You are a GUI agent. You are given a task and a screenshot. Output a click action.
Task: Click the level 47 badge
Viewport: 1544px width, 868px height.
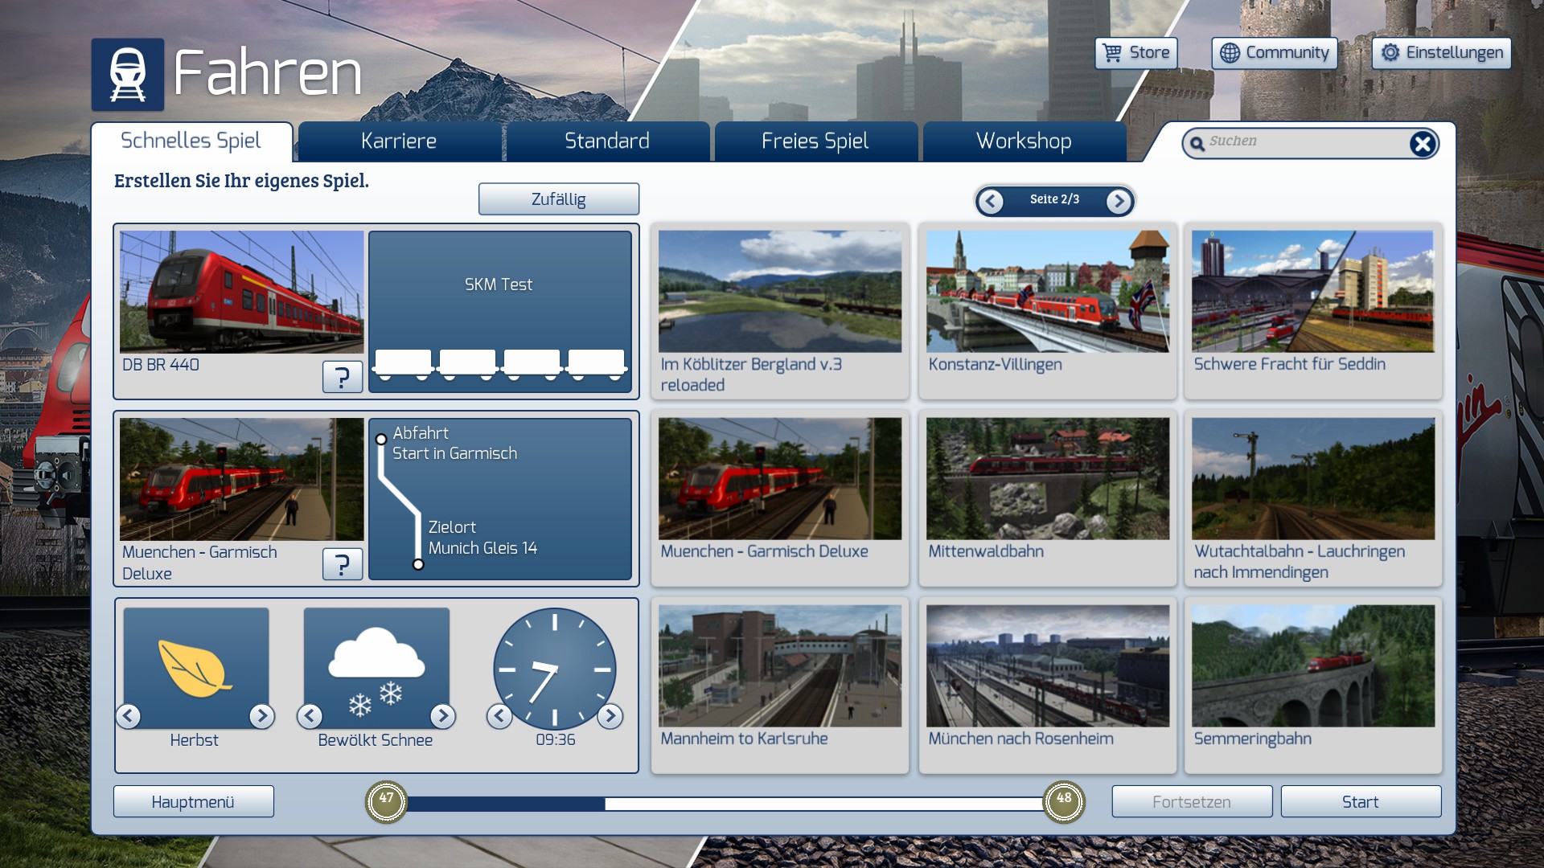pos(387,802)
